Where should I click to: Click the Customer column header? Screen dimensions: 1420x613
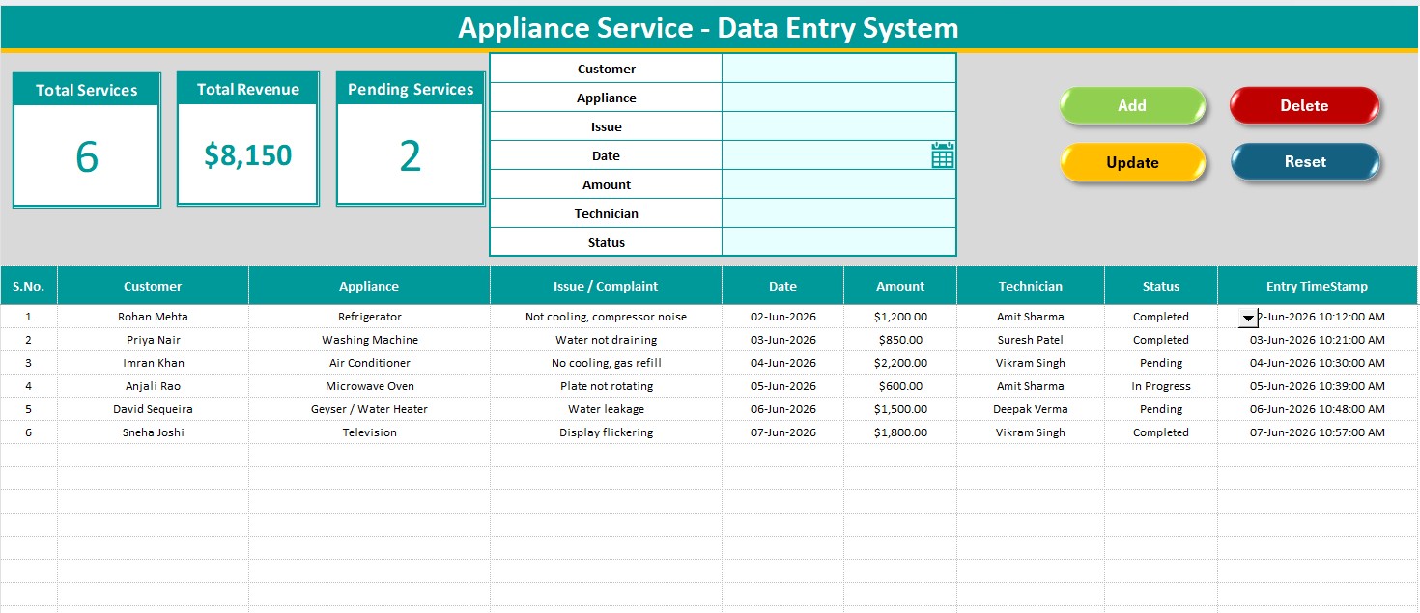153,286
